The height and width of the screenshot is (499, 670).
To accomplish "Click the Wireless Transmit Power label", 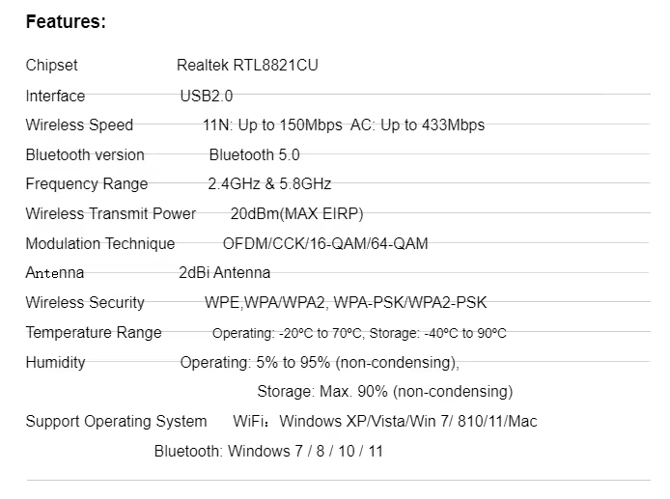I will pos(110,213).
